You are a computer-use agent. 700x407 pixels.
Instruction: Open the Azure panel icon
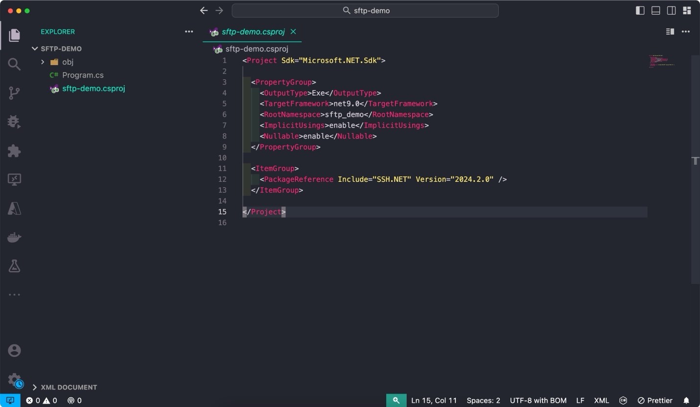(14, 208)
